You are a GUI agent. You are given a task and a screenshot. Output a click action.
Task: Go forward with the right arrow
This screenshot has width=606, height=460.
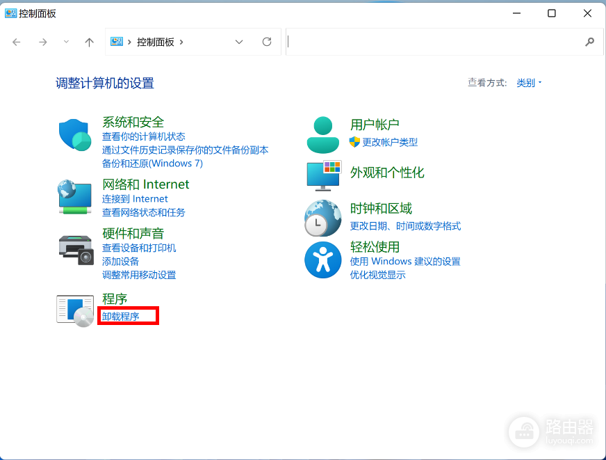tap(43, 42)
